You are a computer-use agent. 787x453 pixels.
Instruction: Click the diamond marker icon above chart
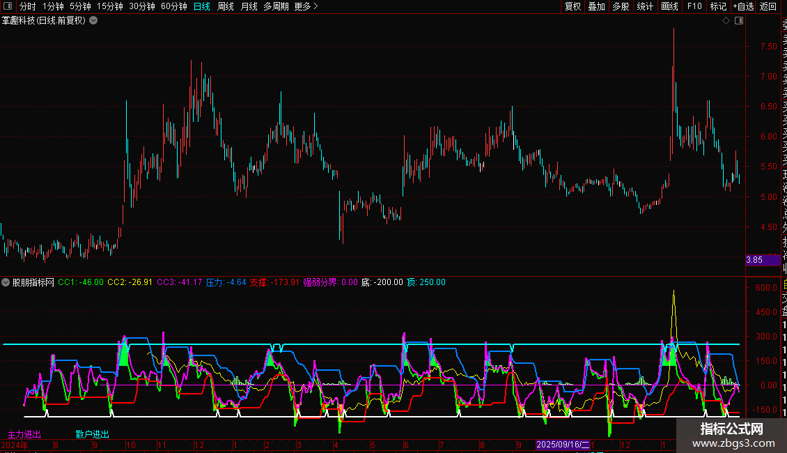pyautogui.click(x=726, y=21)
